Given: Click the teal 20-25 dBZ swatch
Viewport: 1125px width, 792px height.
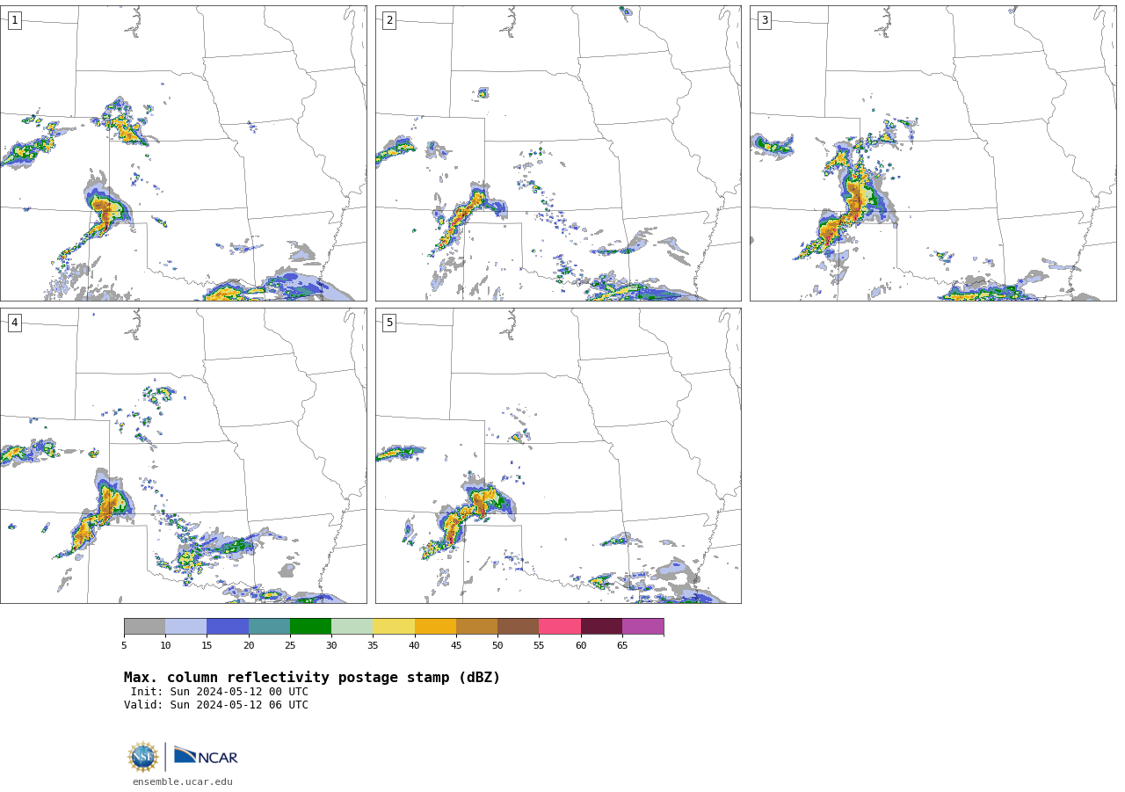Looking at the screenshot, I should [269, 627].
